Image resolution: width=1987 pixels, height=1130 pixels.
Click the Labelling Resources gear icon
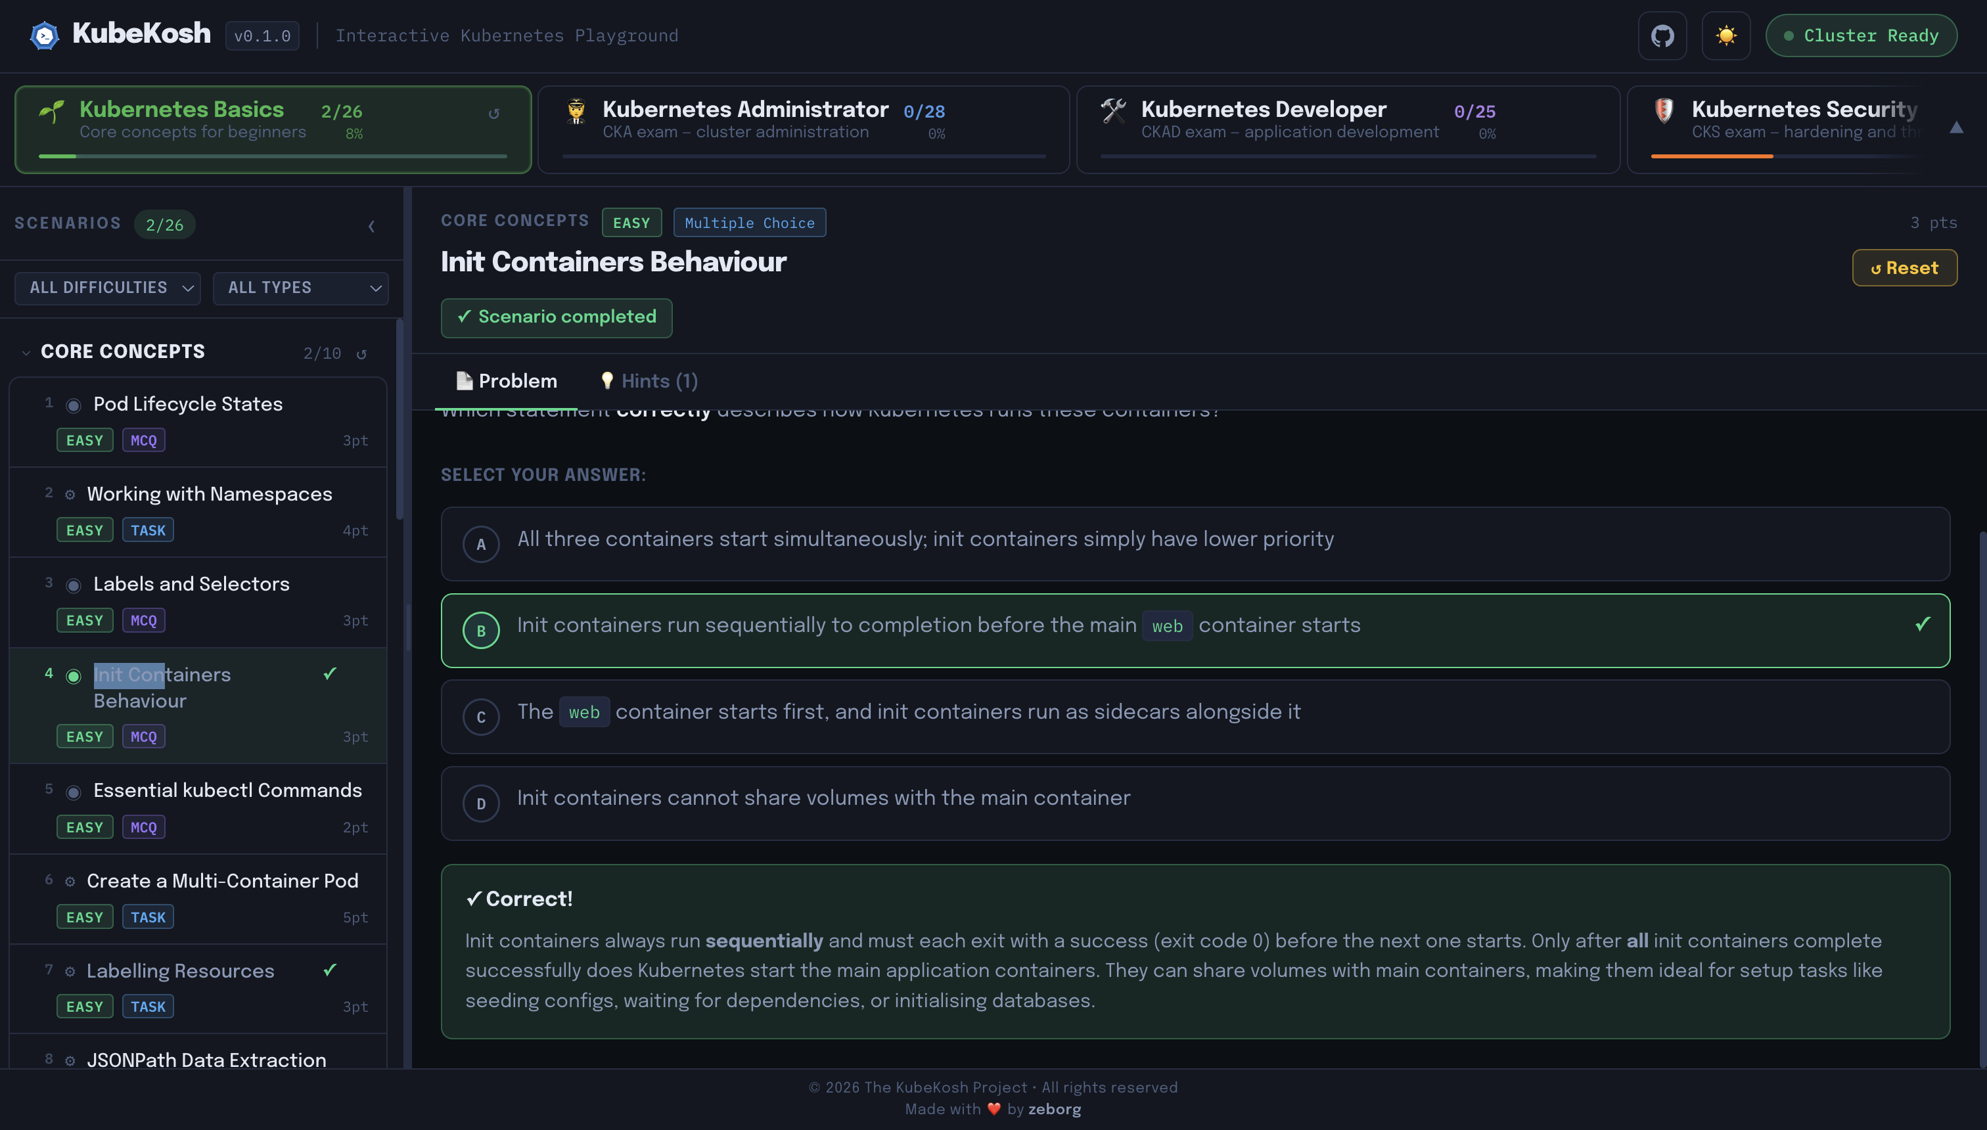[70, 972]
